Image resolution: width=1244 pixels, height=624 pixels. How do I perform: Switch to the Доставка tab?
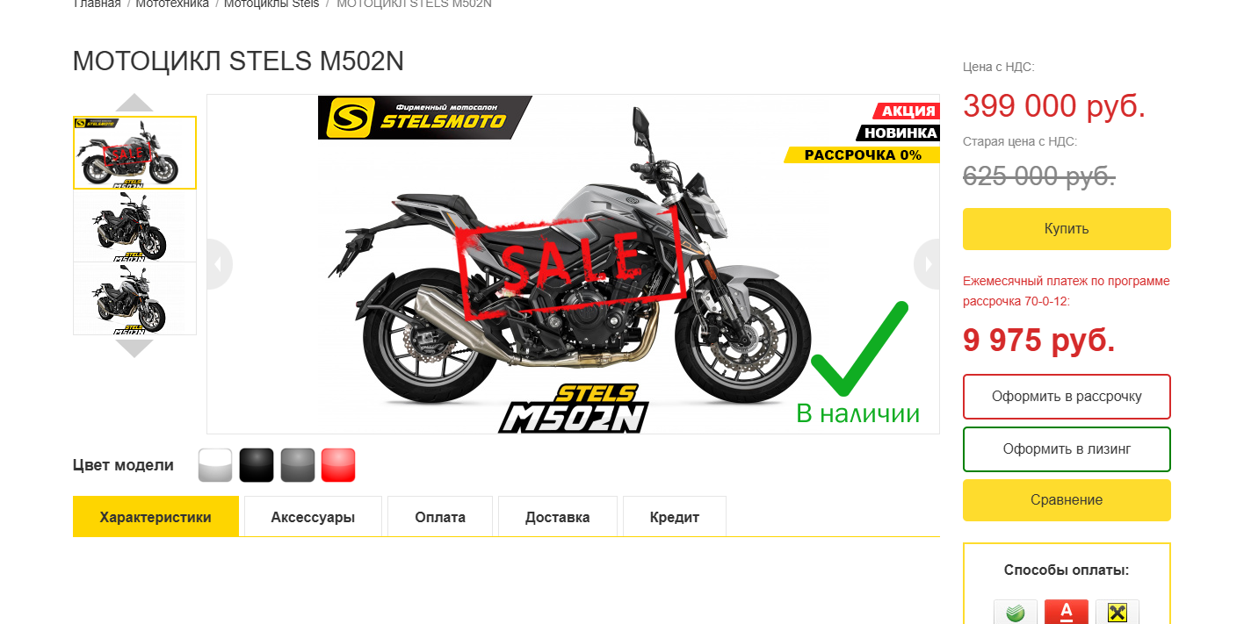558,517
